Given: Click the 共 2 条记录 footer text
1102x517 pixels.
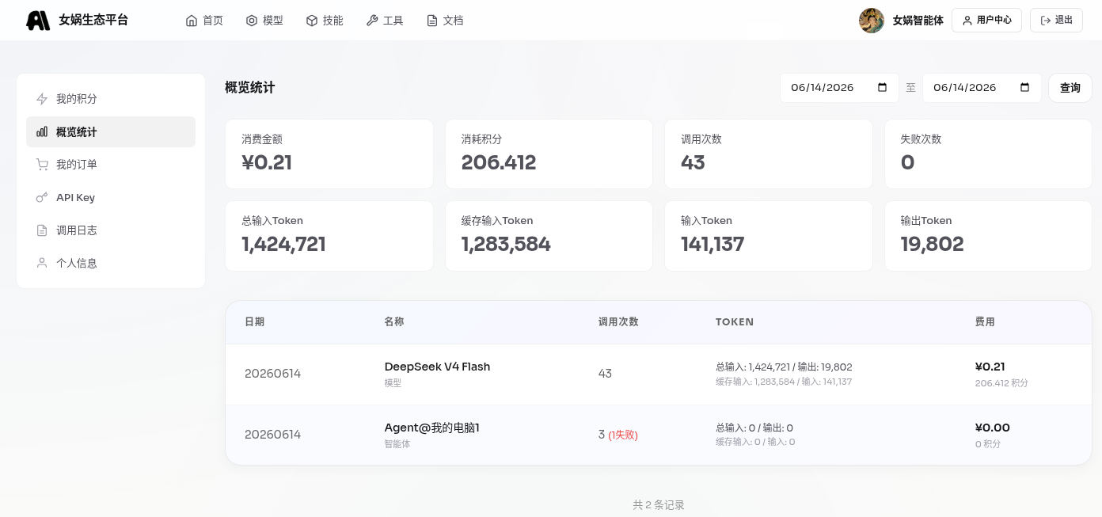Looking at the screenshot, I should point(659,504).
